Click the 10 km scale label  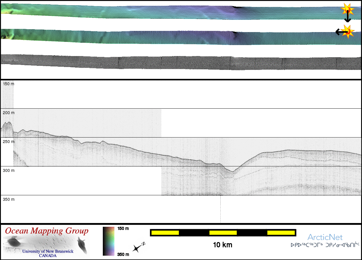click(x=222, y=245)
